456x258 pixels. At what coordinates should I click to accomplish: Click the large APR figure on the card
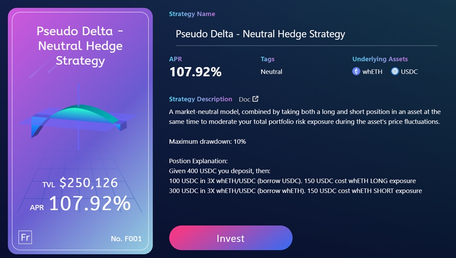coord(90,204)
